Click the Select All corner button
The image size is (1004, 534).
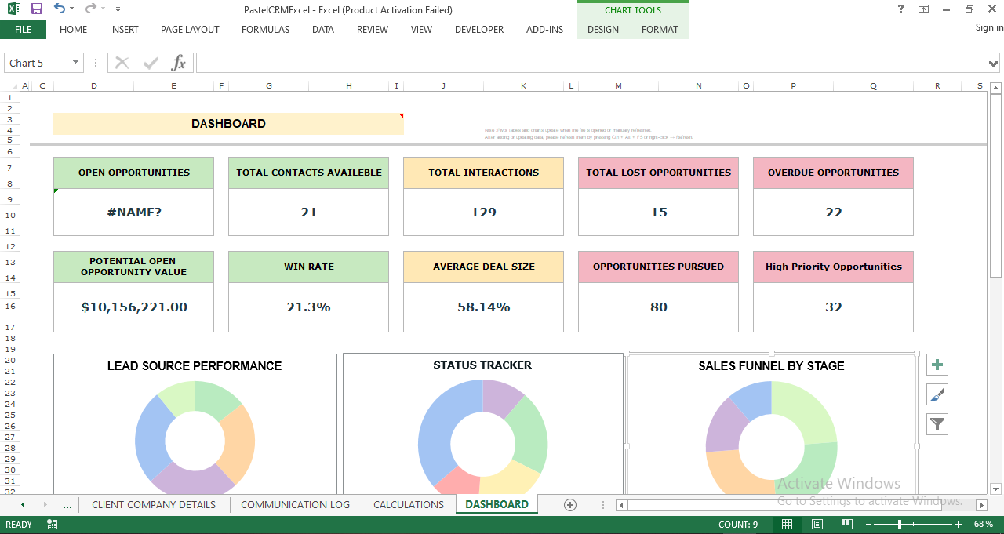coord(9,86)
